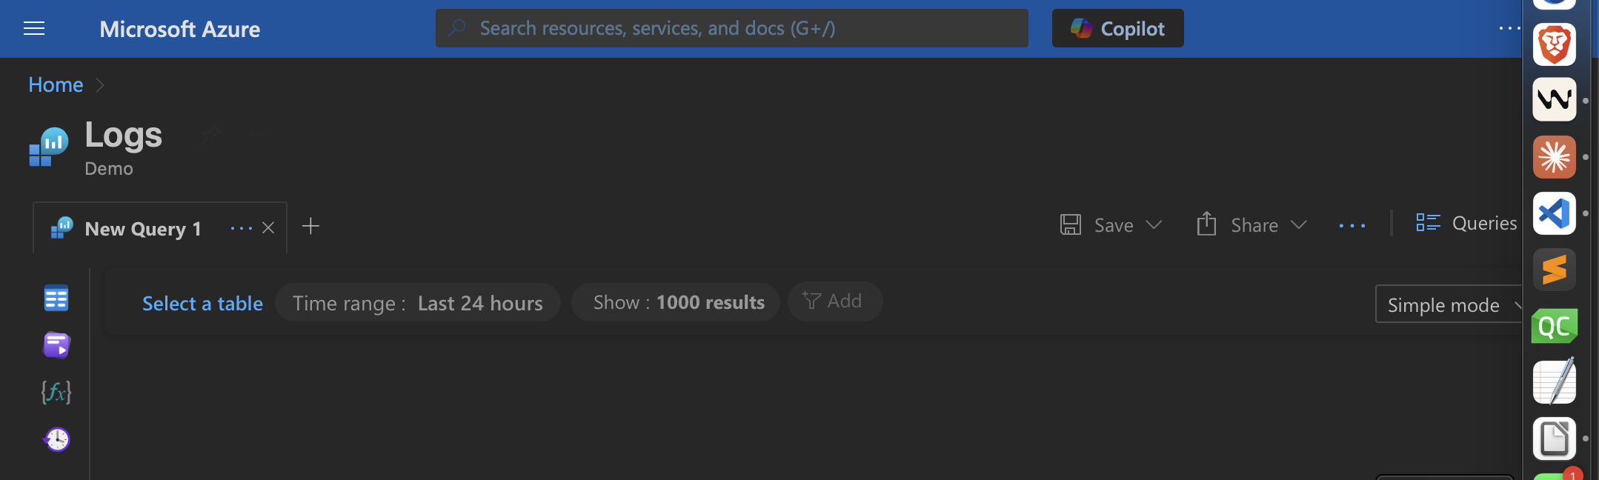Open the Query history clock icon
Viewport: 1599px width, 480px height.
point(57,439)
